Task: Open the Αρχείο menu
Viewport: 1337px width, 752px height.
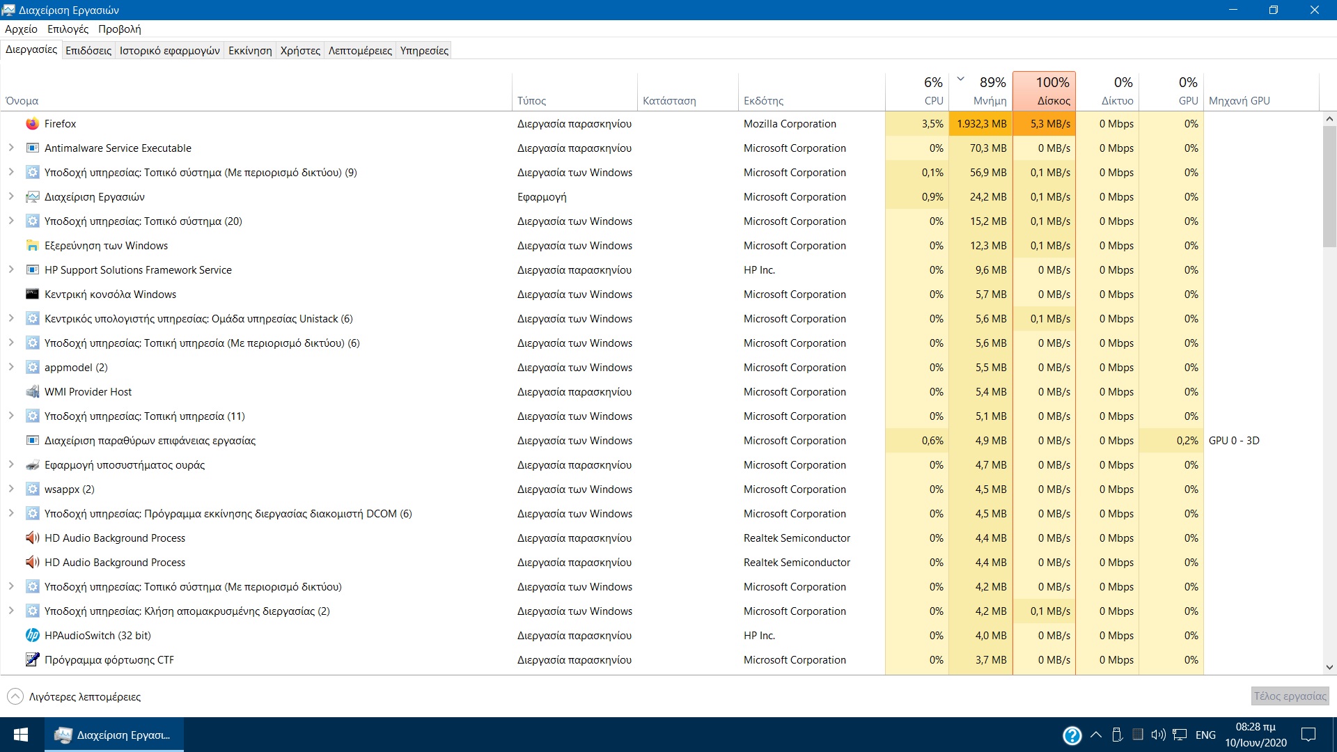Action: (x=21, y=29)
